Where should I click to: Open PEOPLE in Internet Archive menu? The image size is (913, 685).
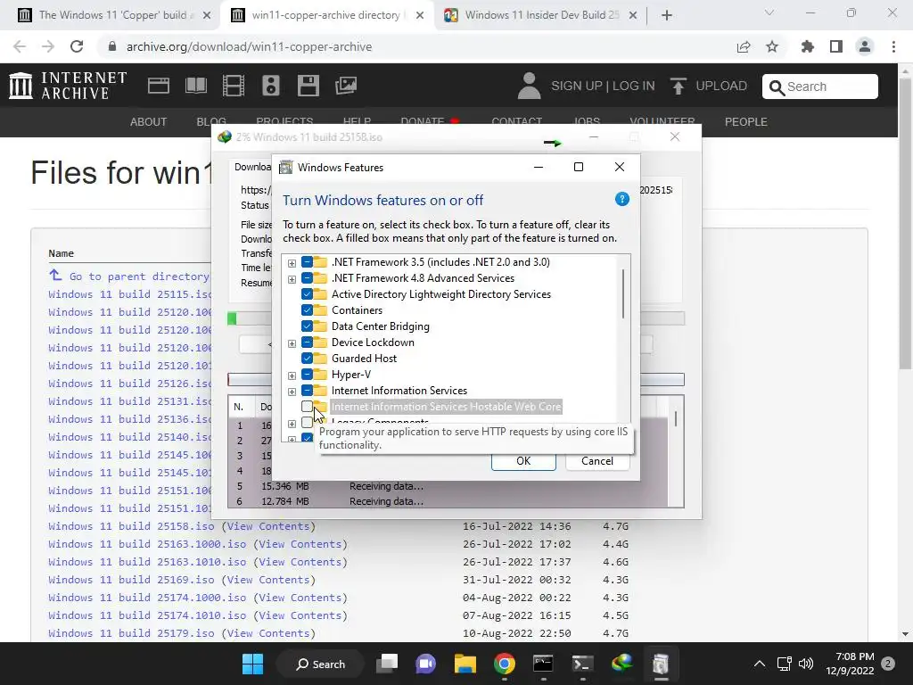746,121
